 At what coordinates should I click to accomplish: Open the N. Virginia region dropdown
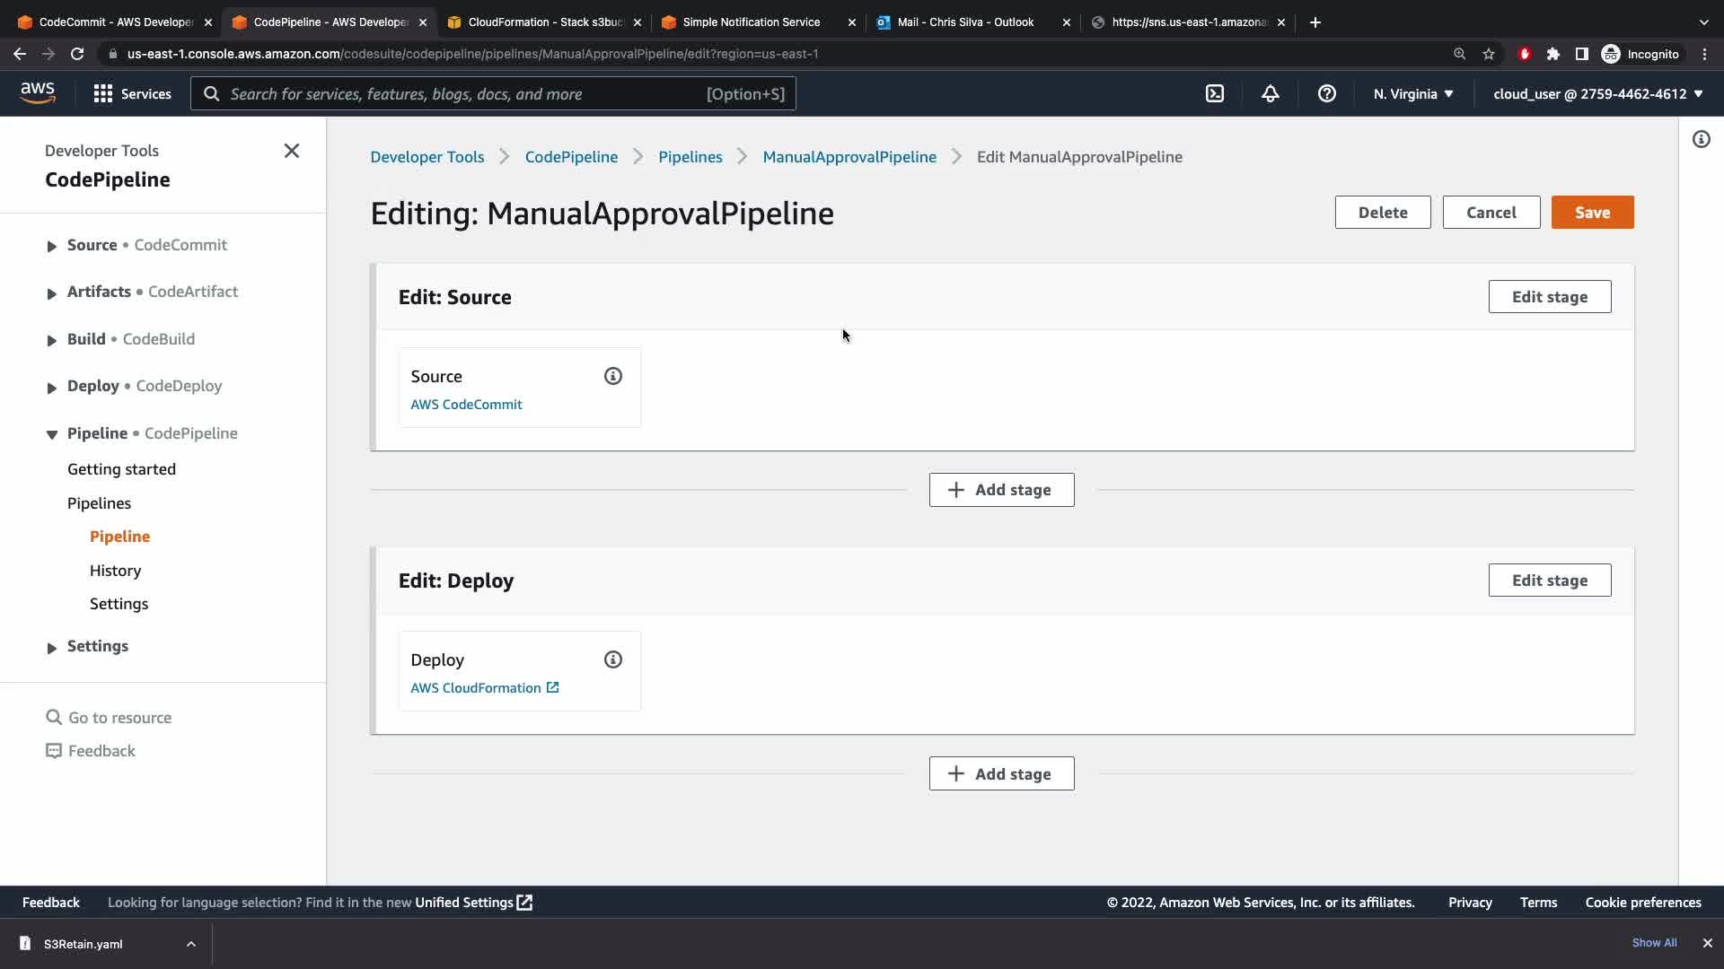[1412, 93]
